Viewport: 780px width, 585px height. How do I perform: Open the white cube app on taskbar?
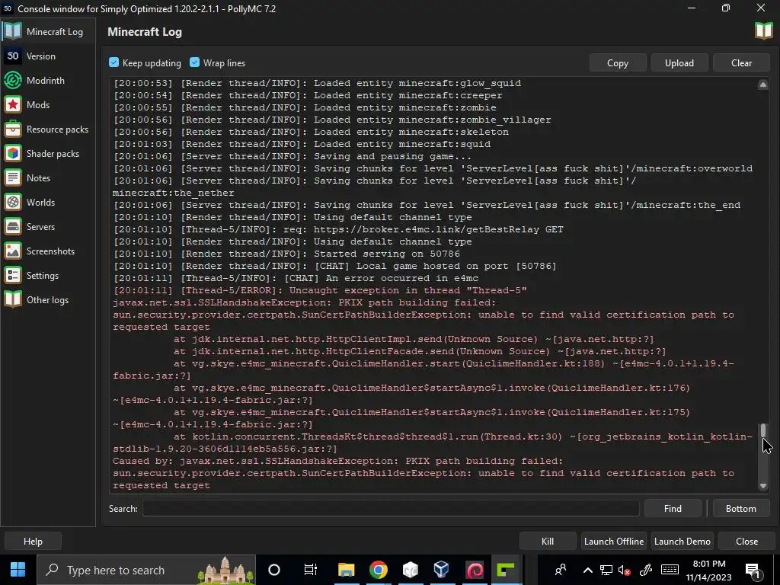click(x=411, y=570)
